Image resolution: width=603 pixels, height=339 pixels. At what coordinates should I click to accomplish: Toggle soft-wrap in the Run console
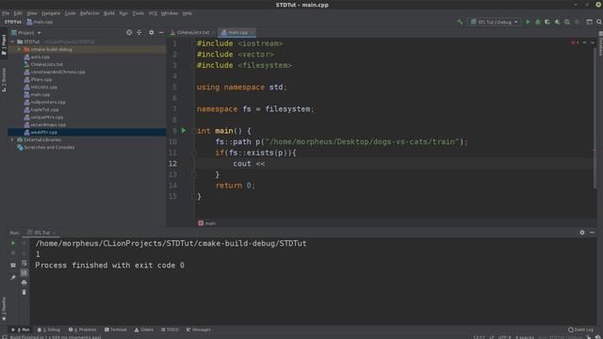pos(24,264)
